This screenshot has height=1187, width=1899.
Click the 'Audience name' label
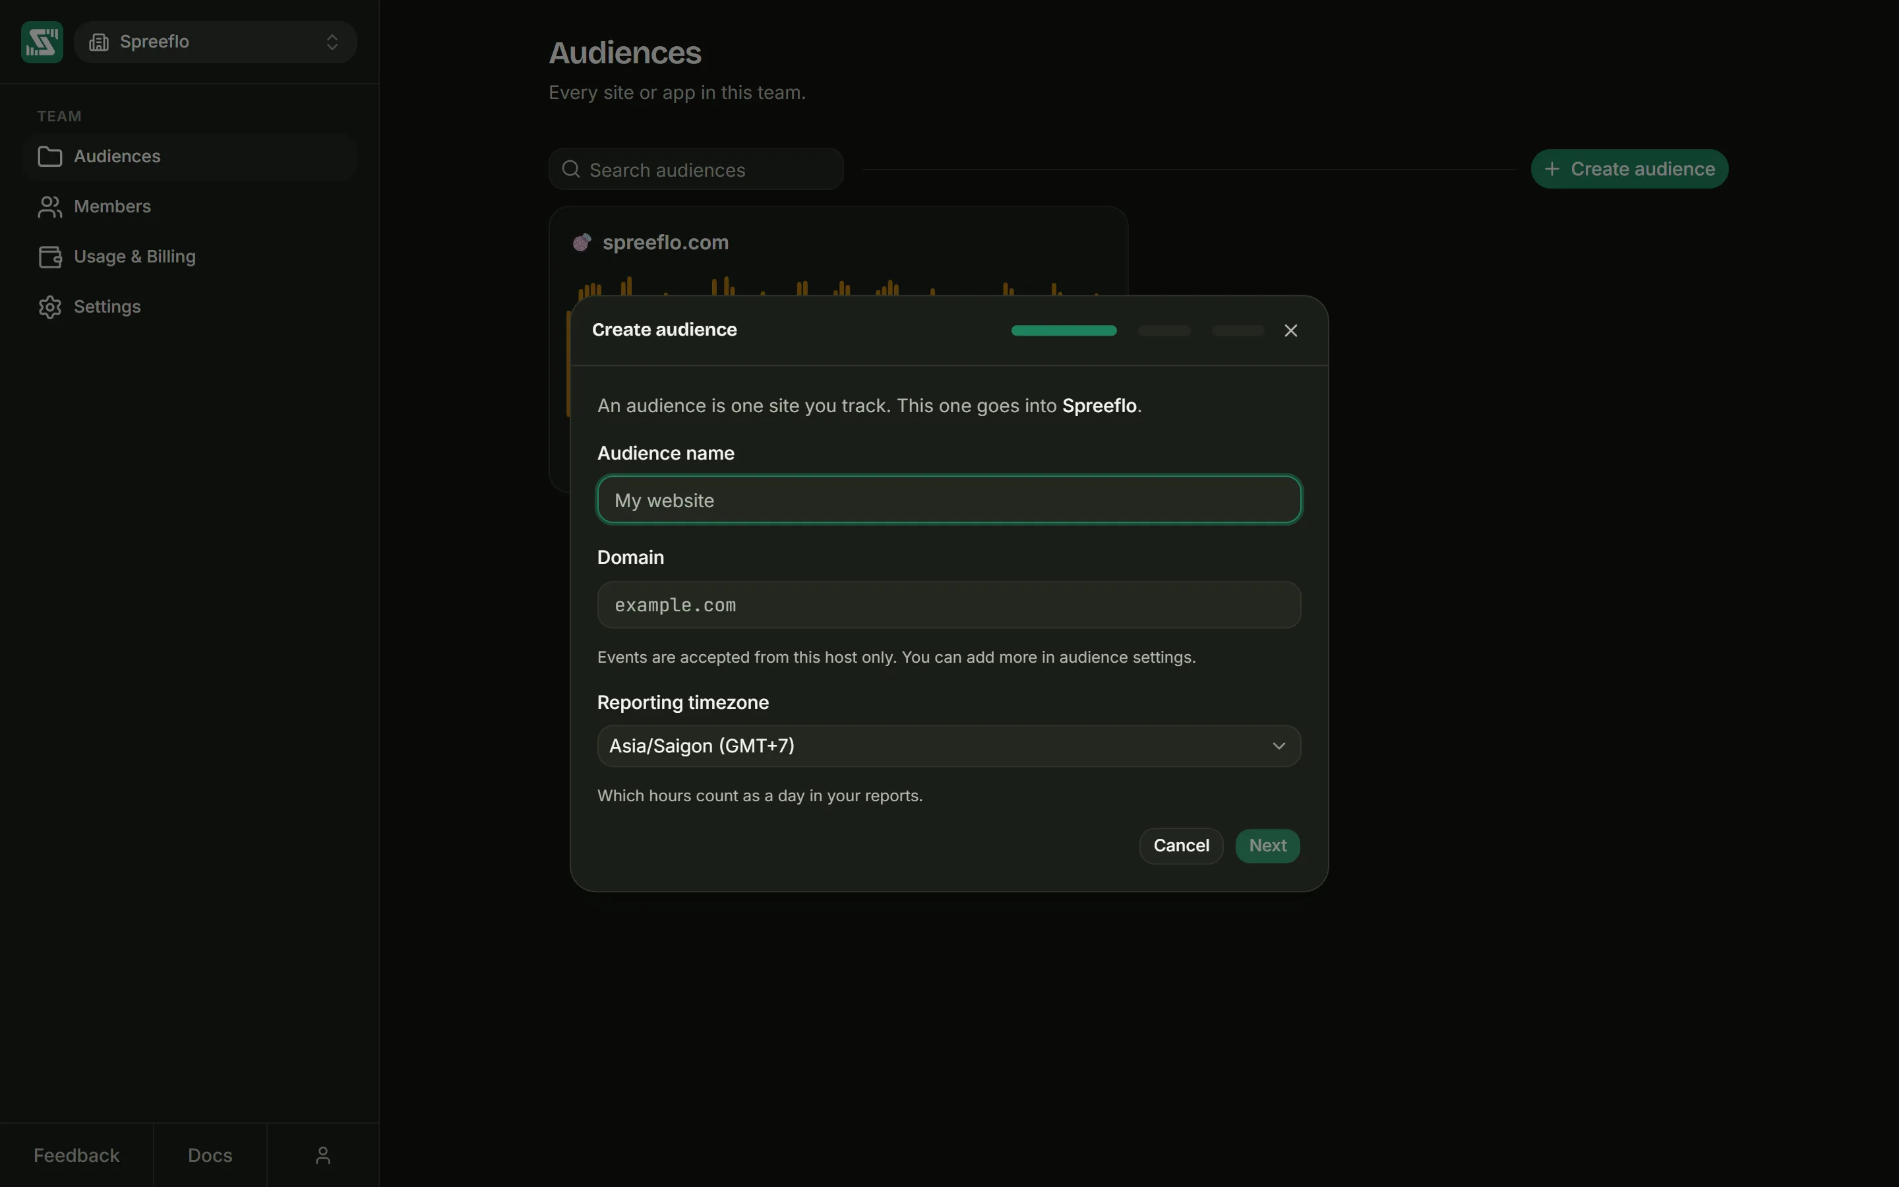coord(665,453)
